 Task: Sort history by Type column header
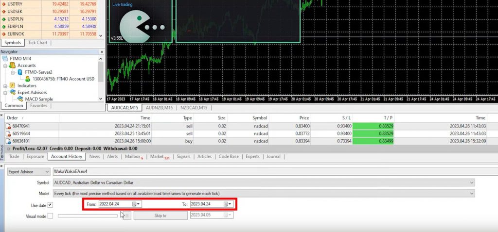(x=173, y=118)
